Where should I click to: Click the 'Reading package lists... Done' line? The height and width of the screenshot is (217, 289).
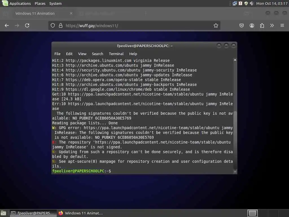pos(85,123)
